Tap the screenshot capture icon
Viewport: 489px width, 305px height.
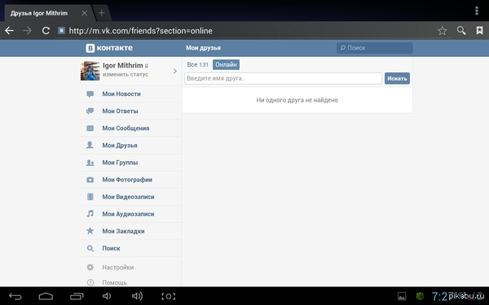(169, 296)
